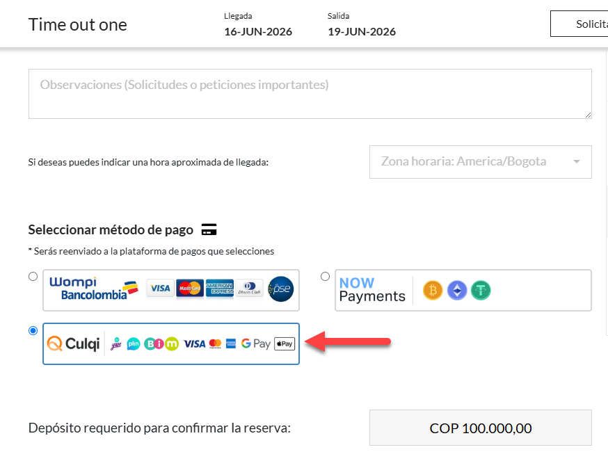Click the small Amex icon in Culqi option

231,344
